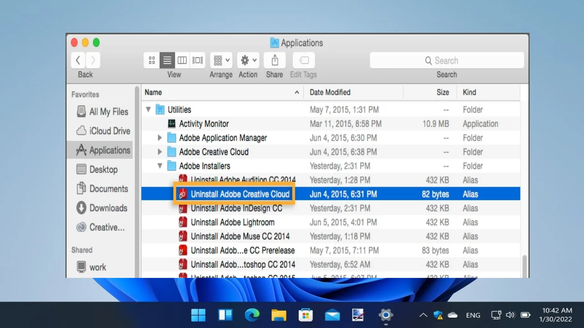Open the Arrange dropdown
584x328 pixels.
pos(221,60)
